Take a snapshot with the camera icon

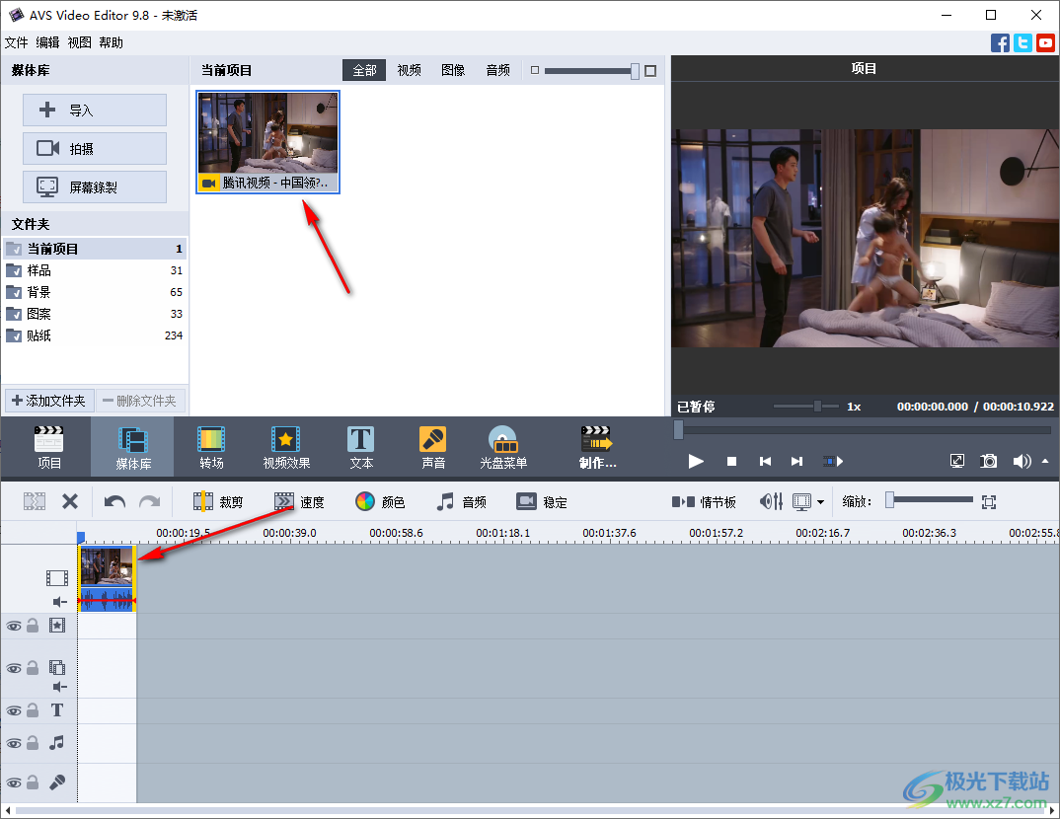pyautogui.click(x=988, y=461)
